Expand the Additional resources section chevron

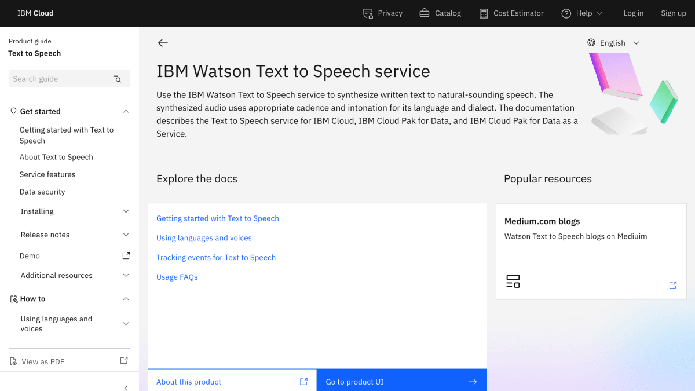coord(126,276)
